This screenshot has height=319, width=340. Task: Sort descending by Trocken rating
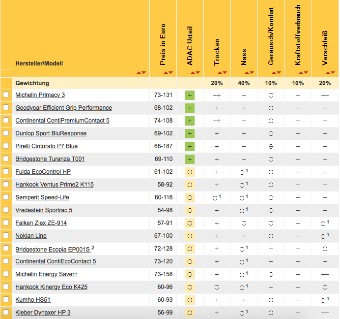[x=225, y=72]
